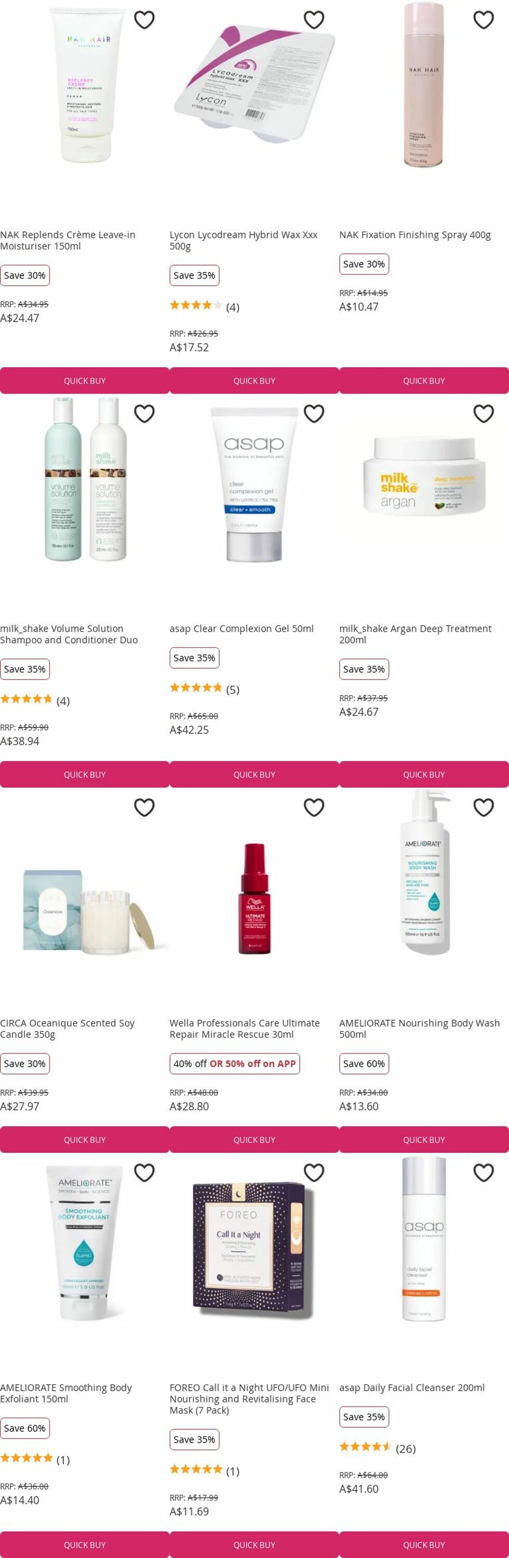
Task: Save milk_shake Argan Deep Treatment to wishlist
Action: pos(483,414)
